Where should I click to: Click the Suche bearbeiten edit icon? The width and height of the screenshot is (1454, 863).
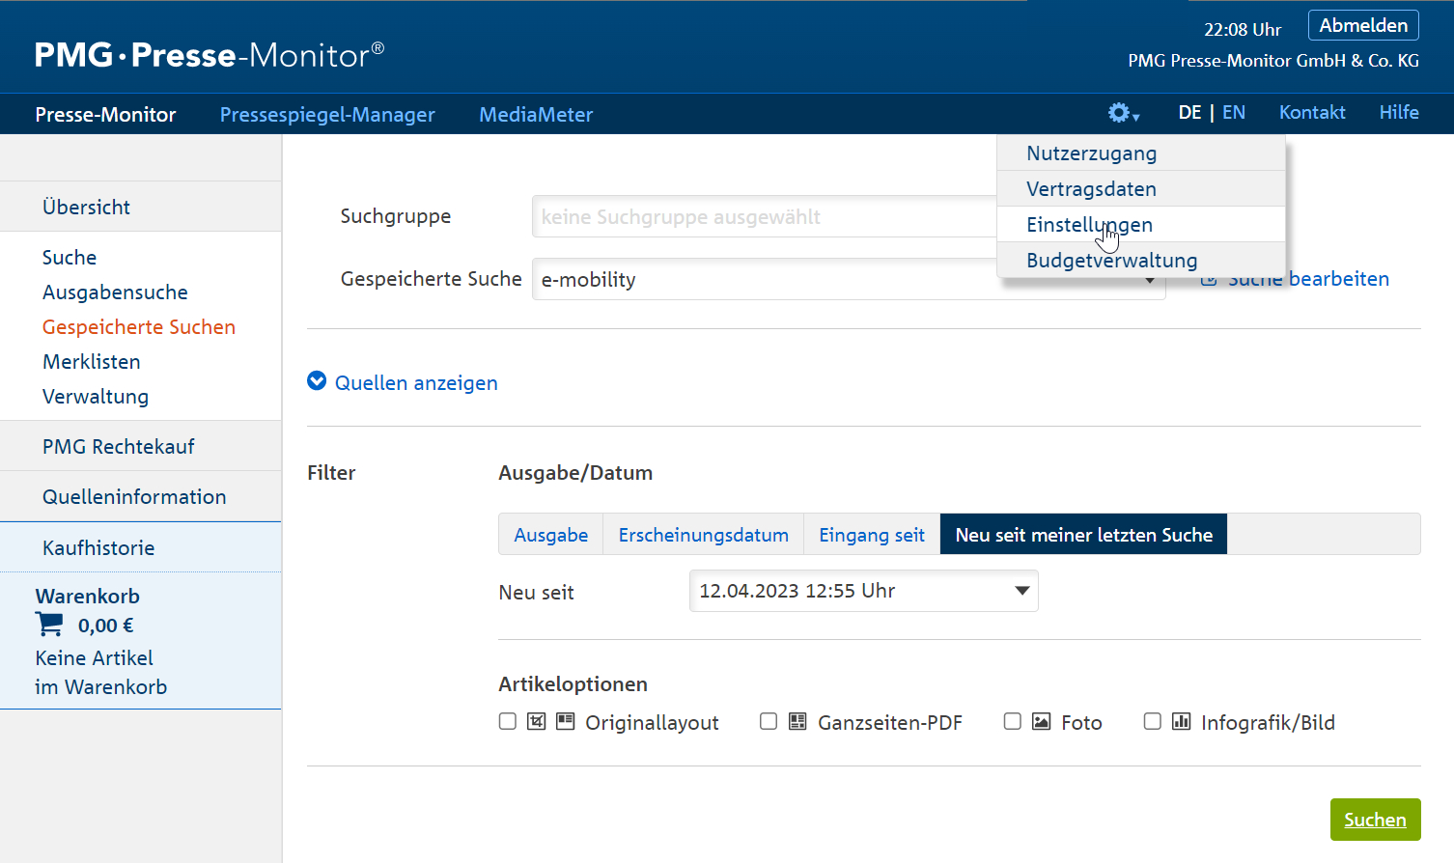click(1208, 280)
